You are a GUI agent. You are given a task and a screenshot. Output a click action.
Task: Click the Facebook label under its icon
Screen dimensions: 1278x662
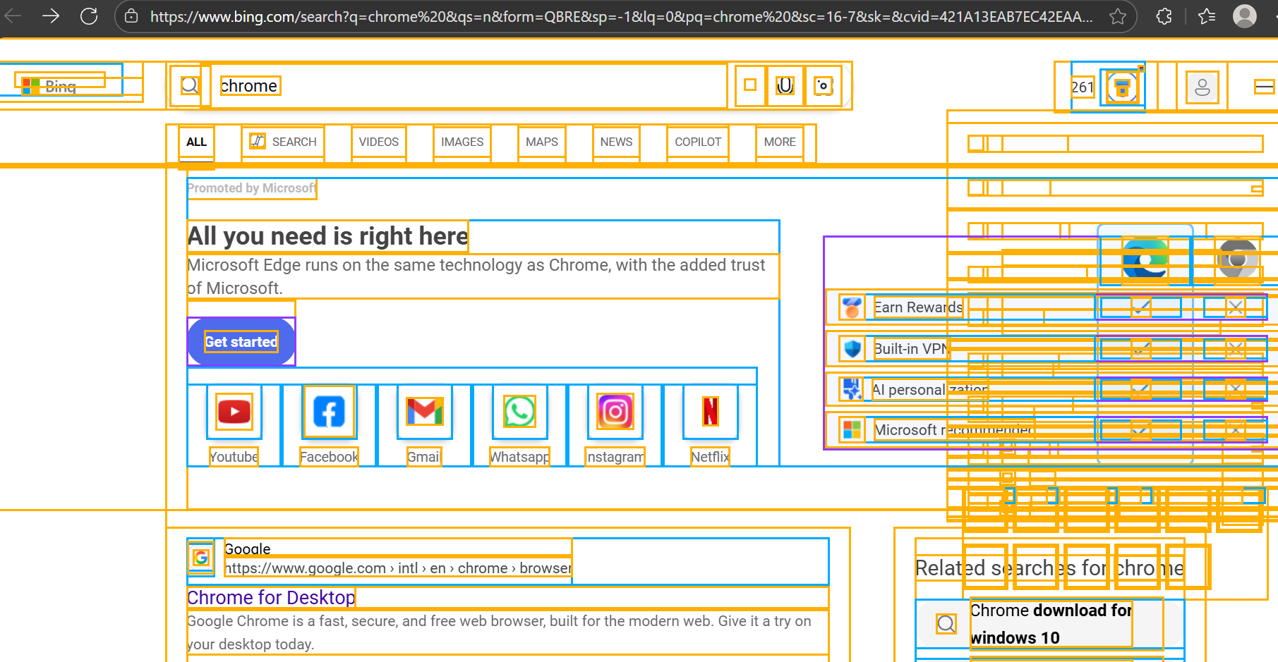click(329, 457)
